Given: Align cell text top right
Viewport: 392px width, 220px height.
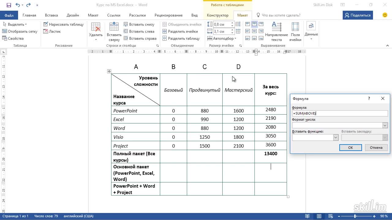Looking at the screenshot, I should click(261, 24).
